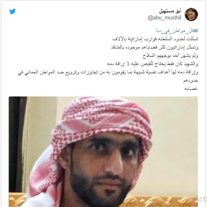Open the @abu_musthil handle link
Image resolution: width=207 pixels, height=207 pixels.
coord(164,18)
